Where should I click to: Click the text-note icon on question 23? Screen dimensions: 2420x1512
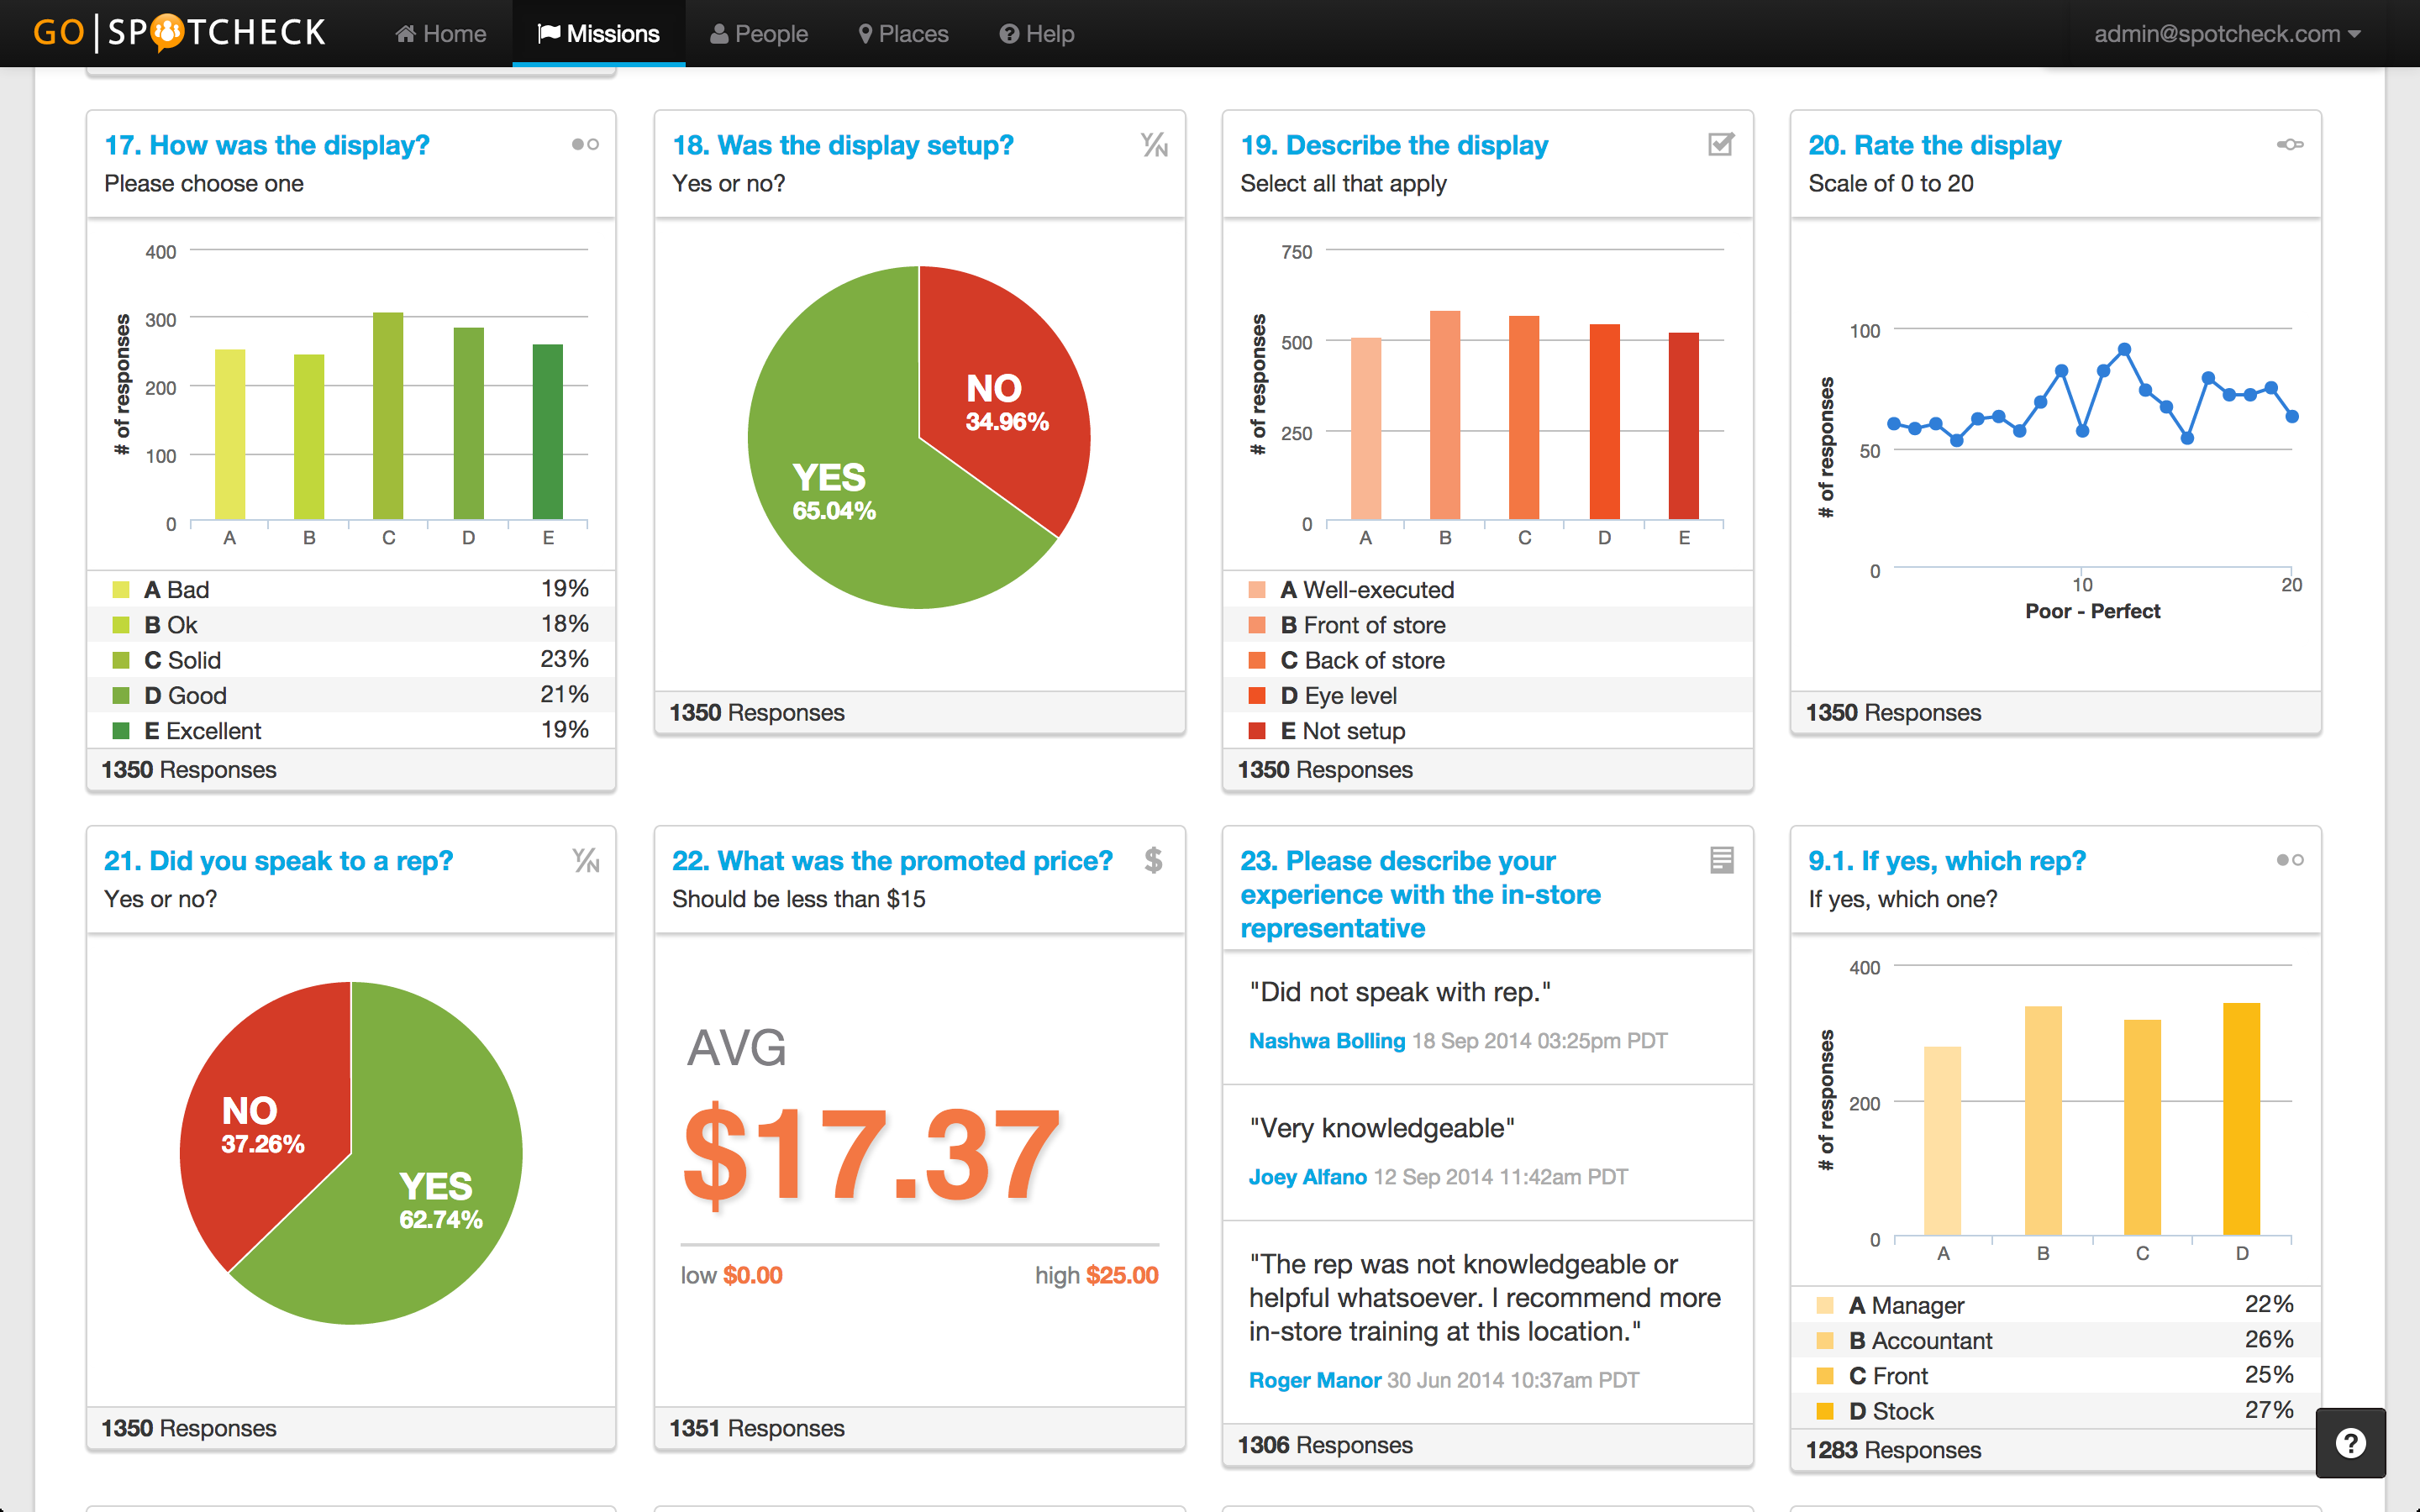coord(1721,860)
